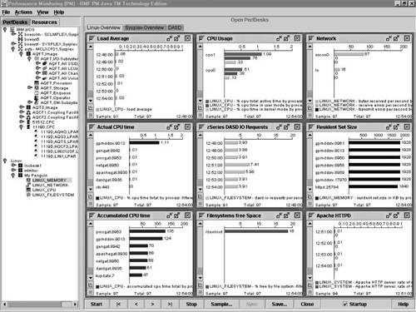
Task: Collapse the 1119D,CPC tree node
Action: pos(22,127)
